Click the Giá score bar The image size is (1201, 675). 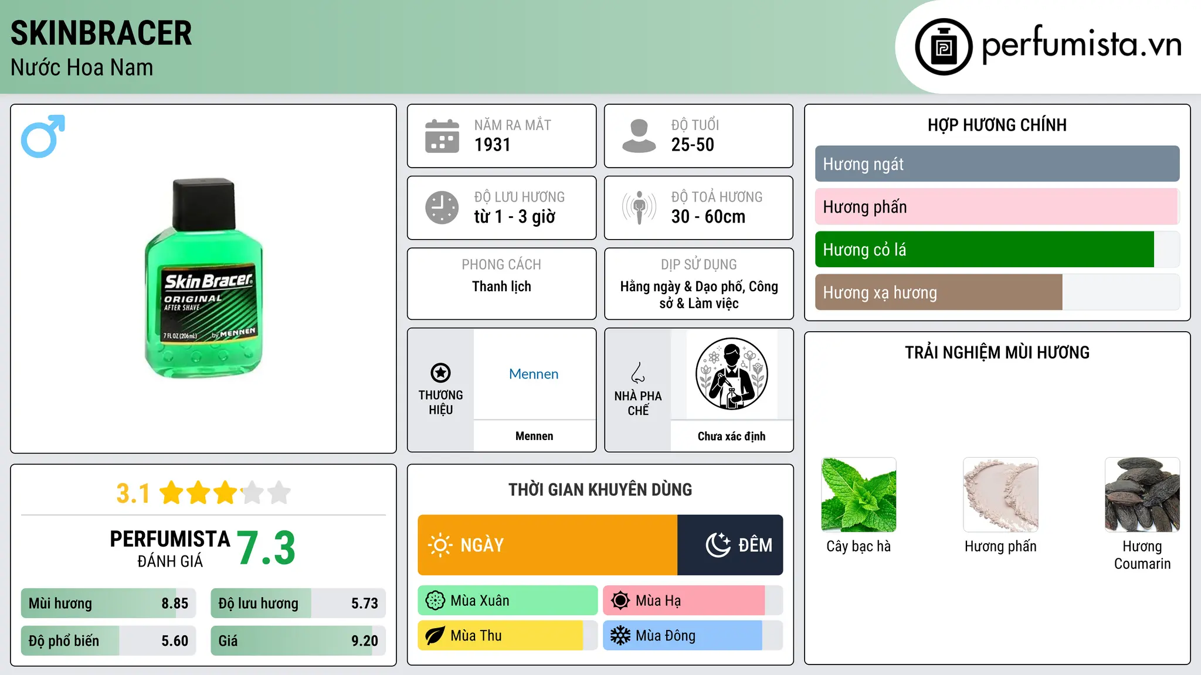[x=298, y=641]
